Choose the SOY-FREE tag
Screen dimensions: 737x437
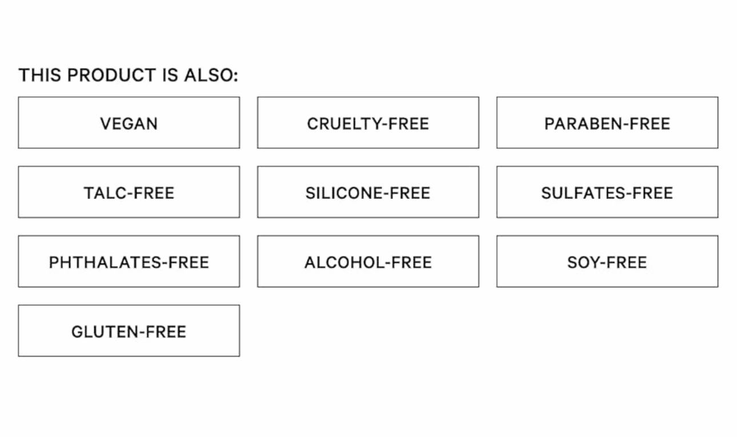[607, 262]
